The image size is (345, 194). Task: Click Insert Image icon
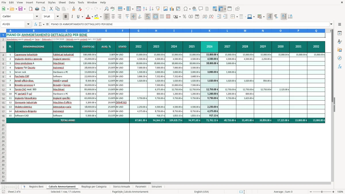(x=165, y=9)
